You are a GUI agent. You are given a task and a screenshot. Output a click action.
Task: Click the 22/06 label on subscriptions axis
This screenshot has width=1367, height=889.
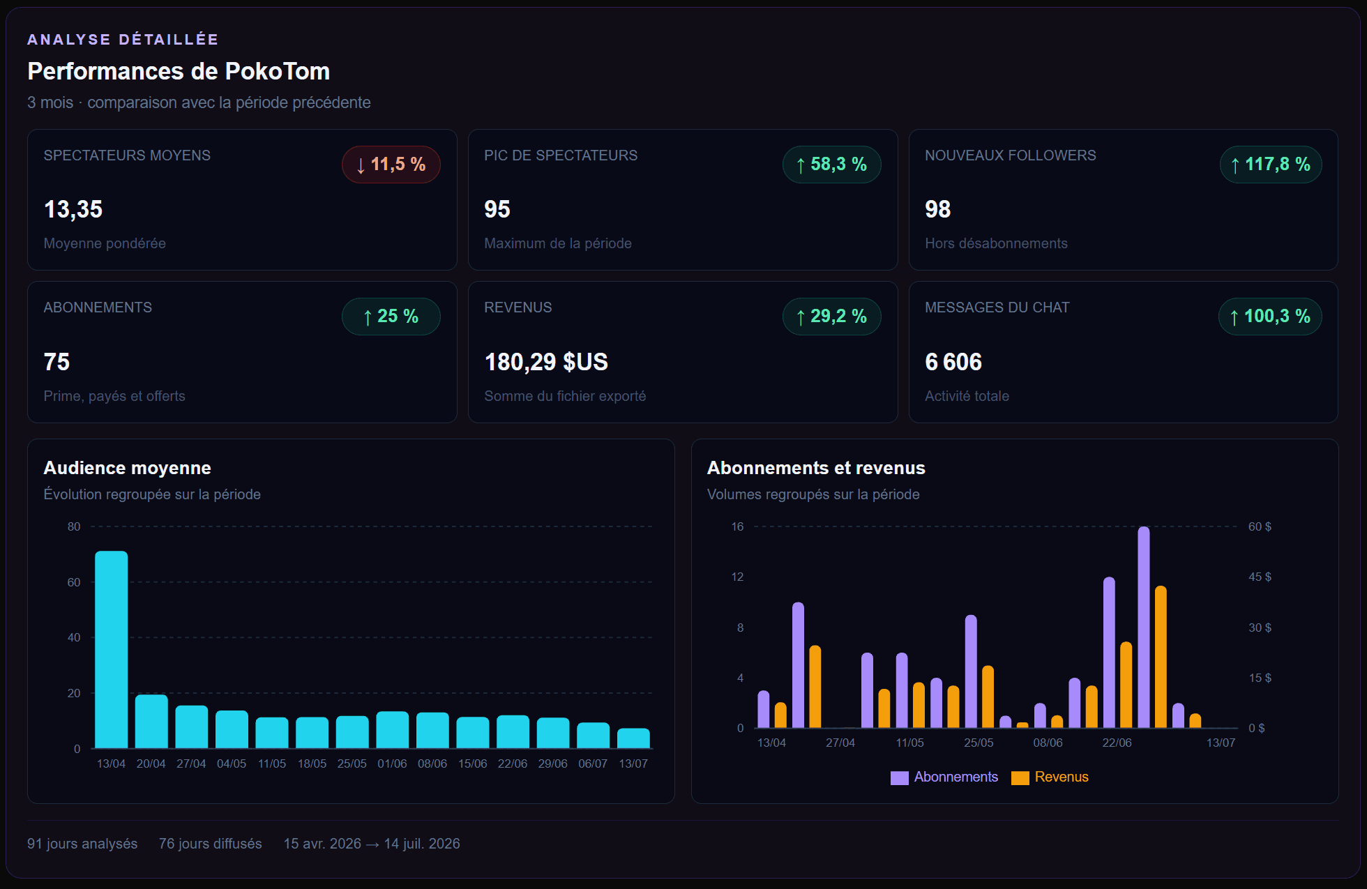pos(1117,743)
